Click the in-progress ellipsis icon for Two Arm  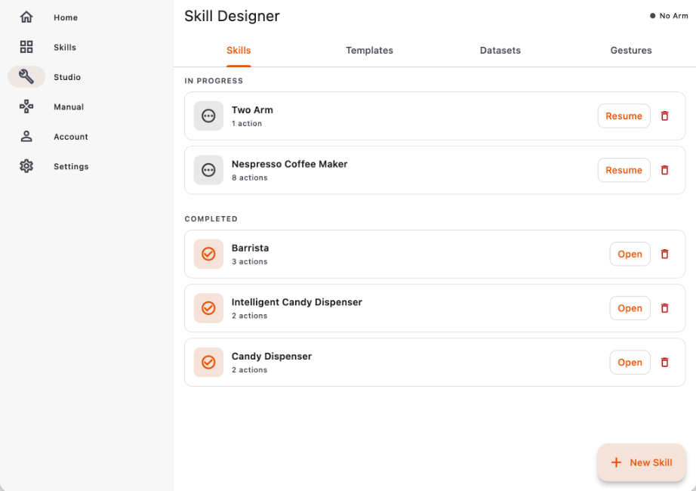pyautogui.click(x=208, y=116)
